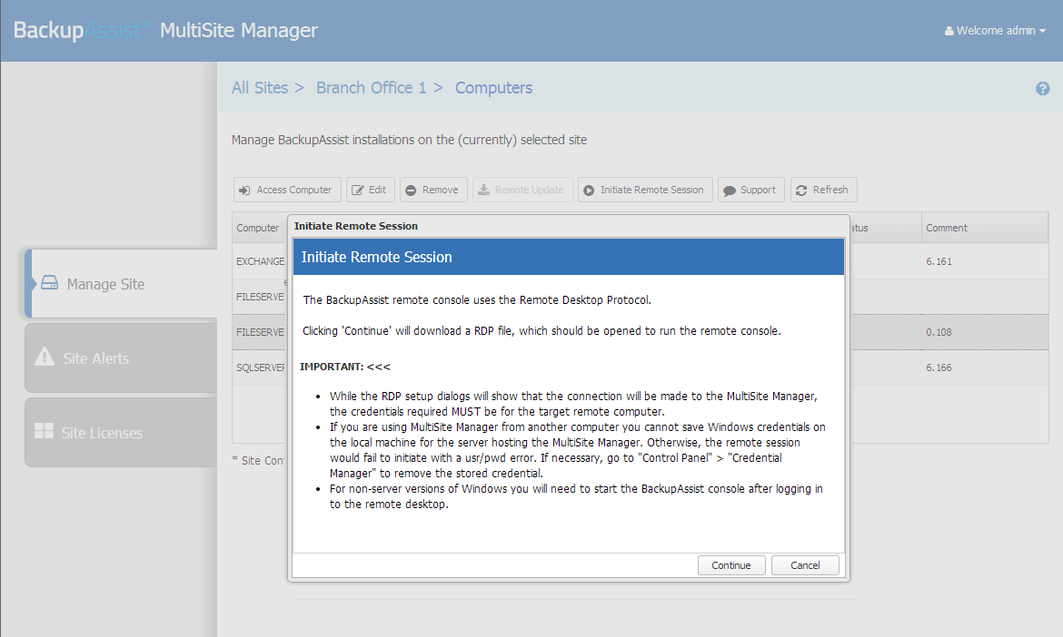Viewport: 1063px width, 637px height.
Task: Click the Manage Site drive icon
Action: [x=49, y=283]
